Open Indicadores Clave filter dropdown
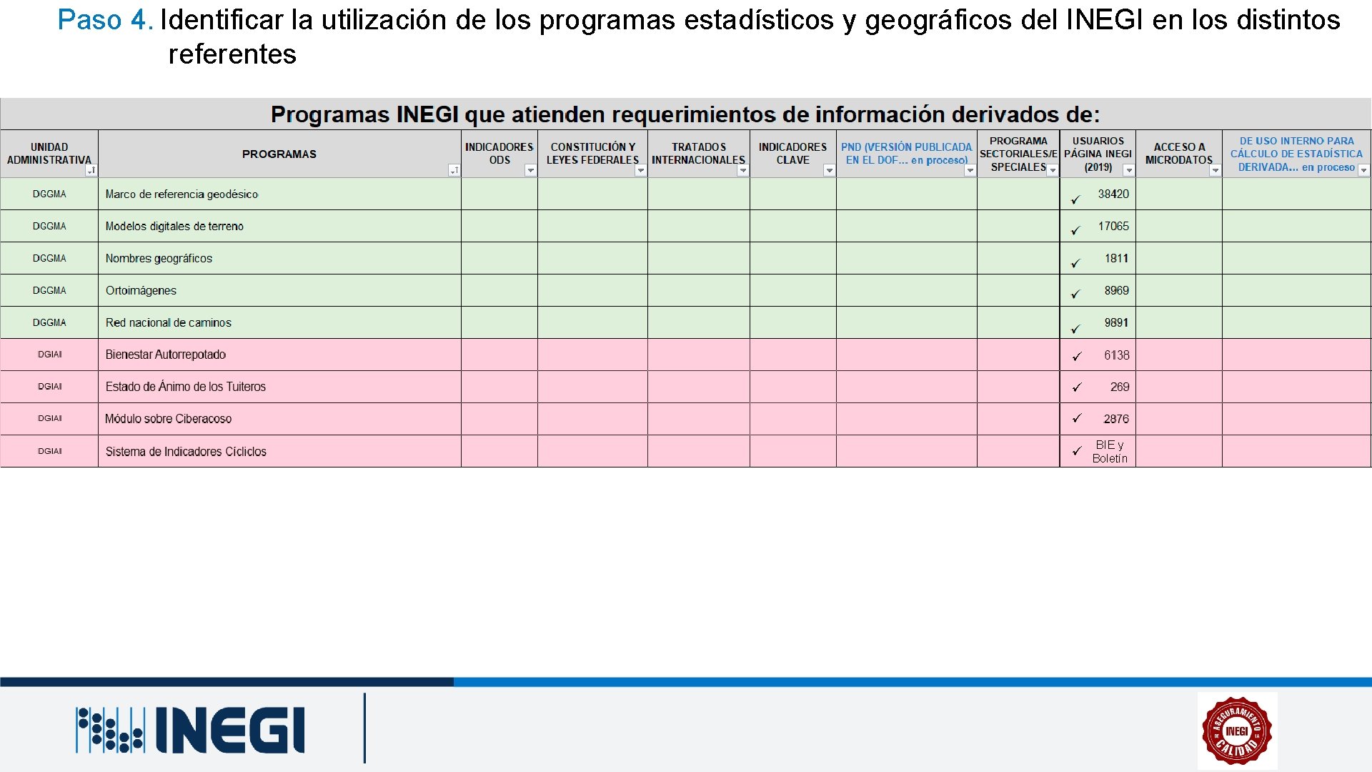Screen dimensions: 1372x772 [x=829, y=170]
